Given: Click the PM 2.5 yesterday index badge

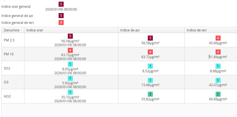Looking at the screenshot, I should pyautogui.click(x=218, y=38).
